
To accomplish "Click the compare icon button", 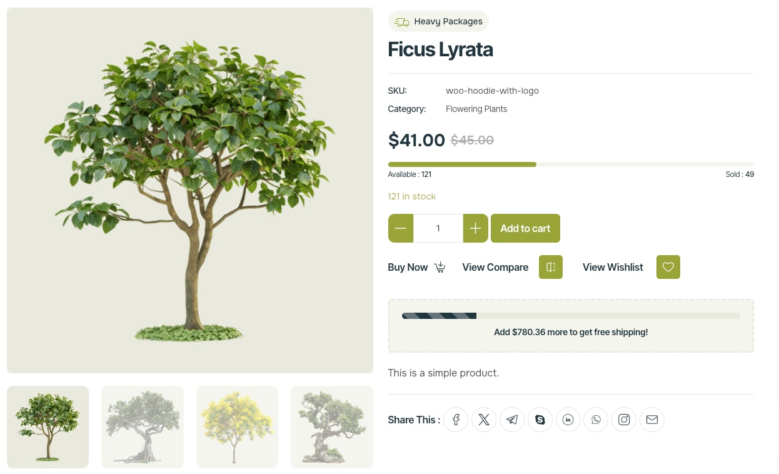I will 551,267.
